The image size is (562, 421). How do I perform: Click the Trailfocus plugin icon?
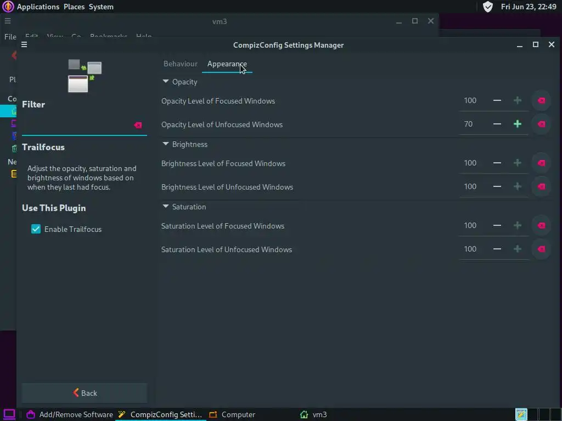pos(85,76)
